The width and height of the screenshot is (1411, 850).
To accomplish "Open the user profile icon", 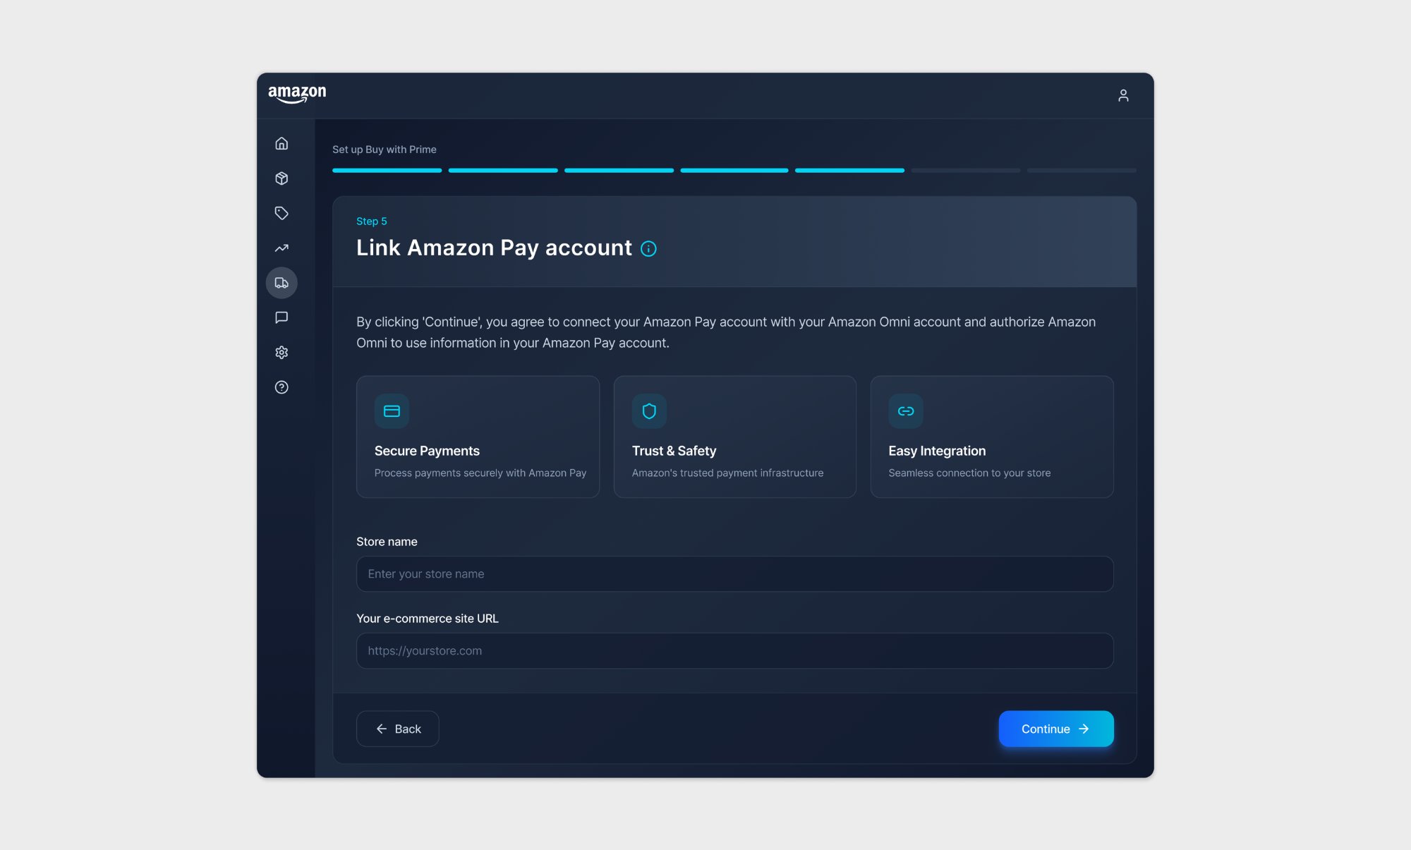I will point(1123,95).
